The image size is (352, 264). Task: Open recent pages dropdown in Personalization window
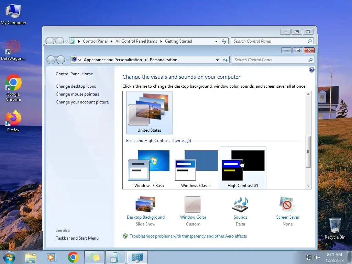point(67,60)
